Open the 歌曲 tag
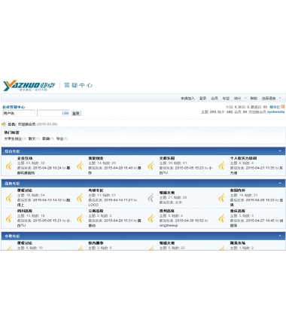The height and width of the screenshot is (332, 286). click(46, 139)
